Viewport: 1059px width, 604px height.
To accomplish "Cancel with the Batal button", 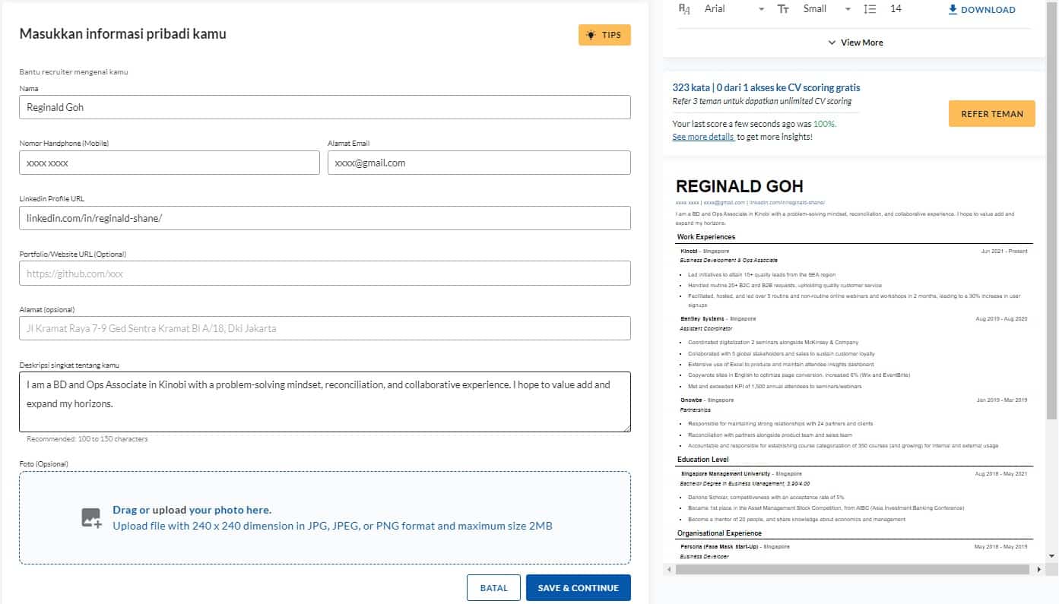I will coord(493,588).
